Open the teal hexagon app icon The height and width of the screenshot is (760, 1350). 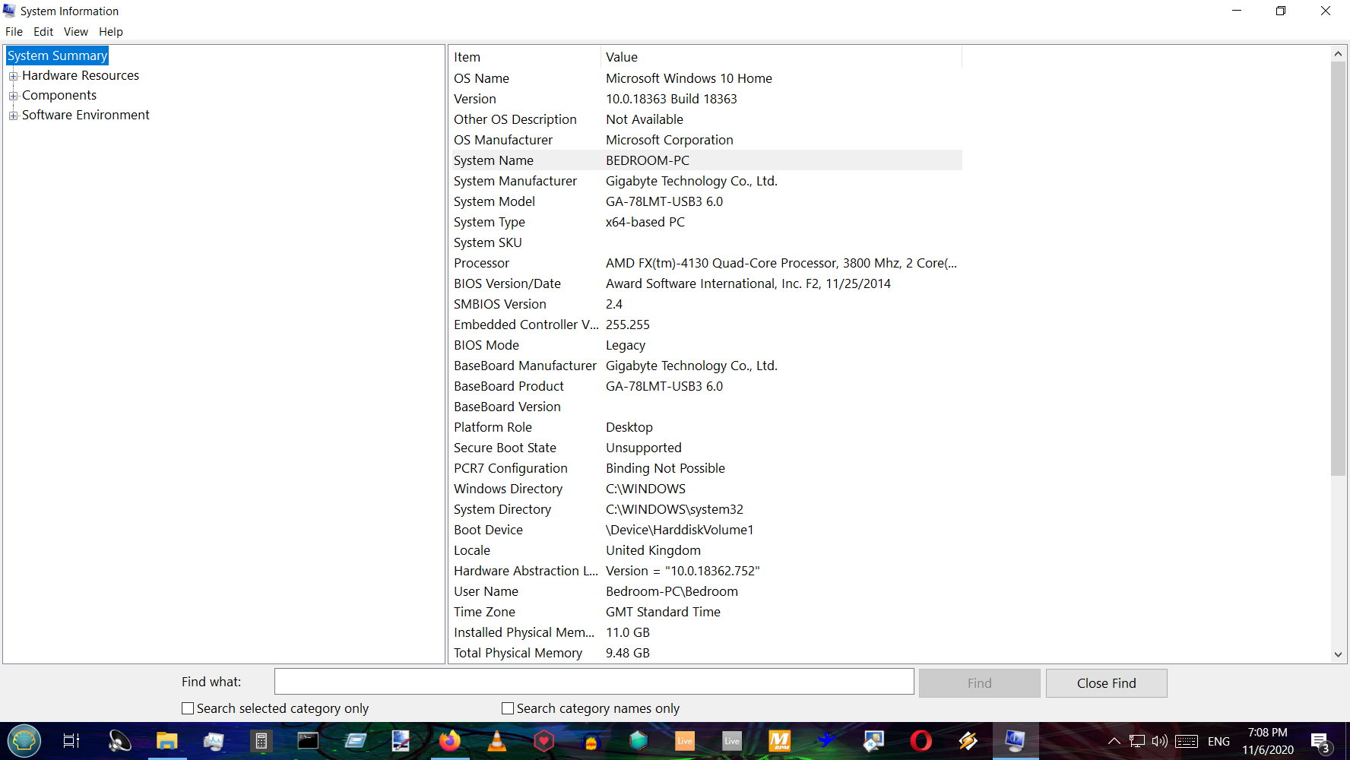tap(638, 740)
